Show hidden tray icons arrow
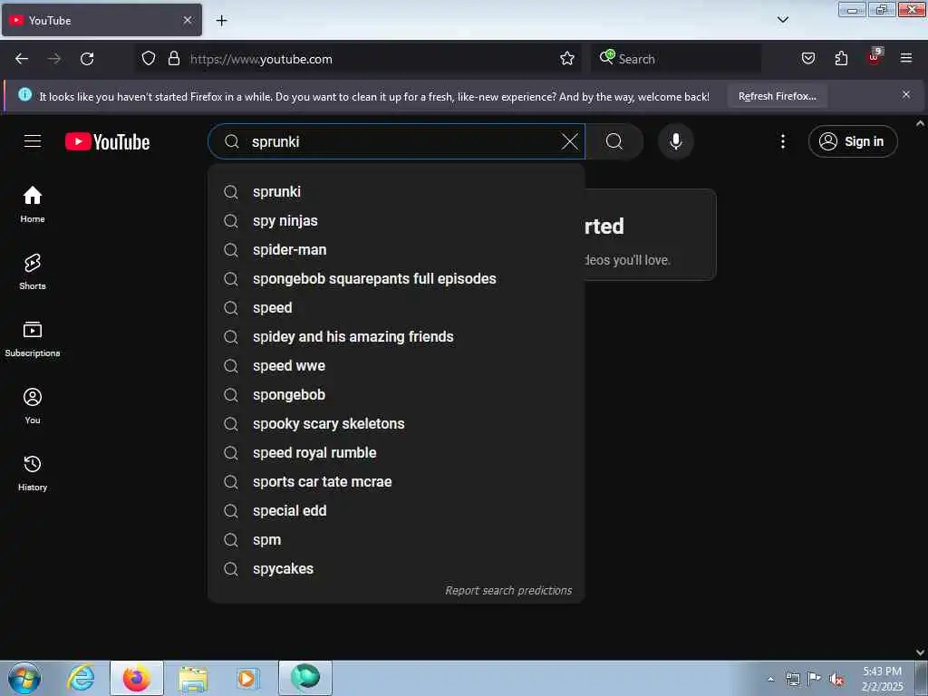This screenshot has height=696, width=928. pyautogui.click(x=770, y=680)
